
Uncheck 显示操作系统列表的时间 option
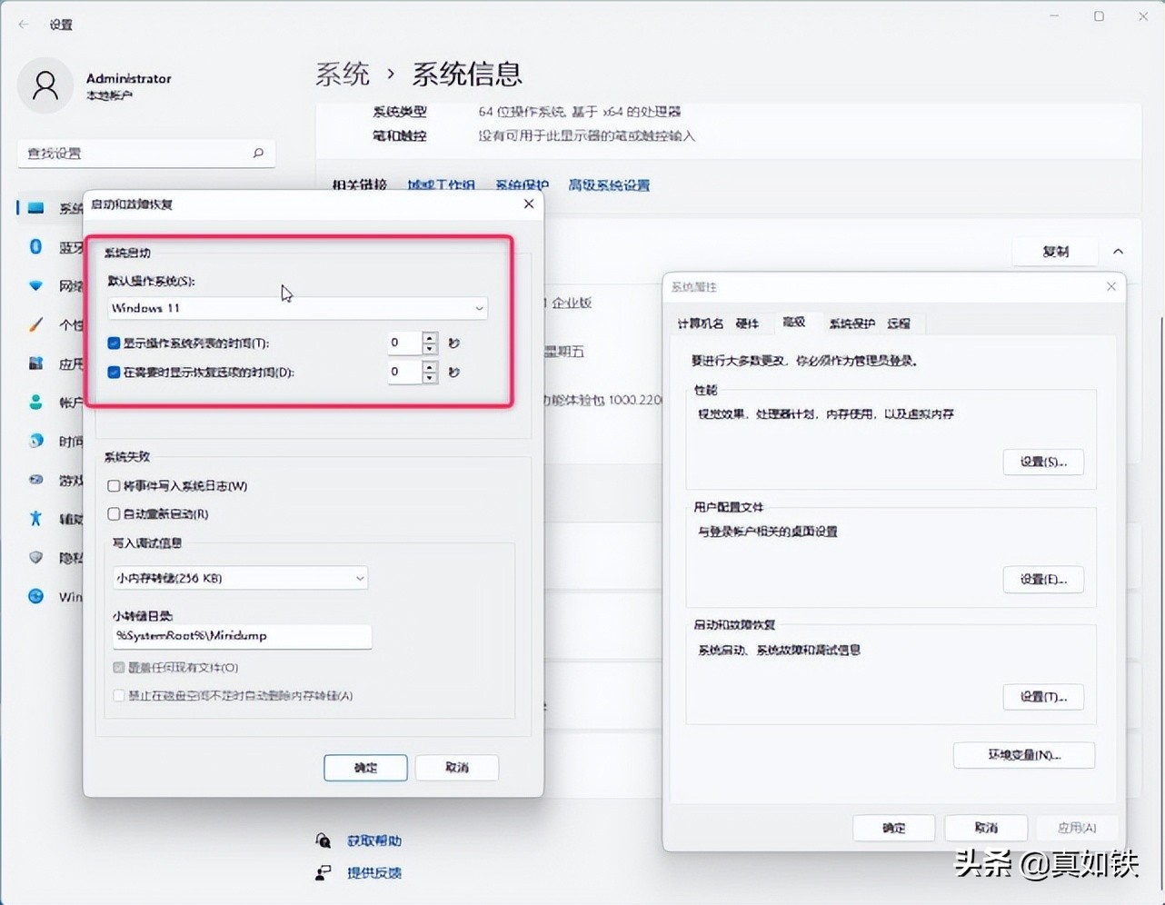pos(113,343)
